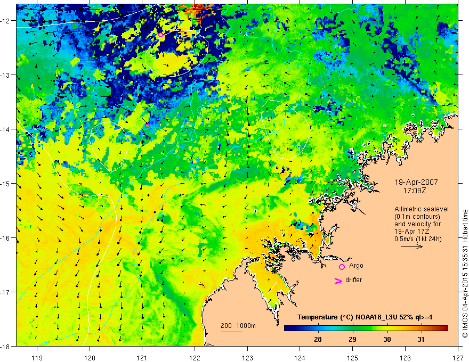Click the '(0.1m contours)' caption line

[x=417, y=217]
